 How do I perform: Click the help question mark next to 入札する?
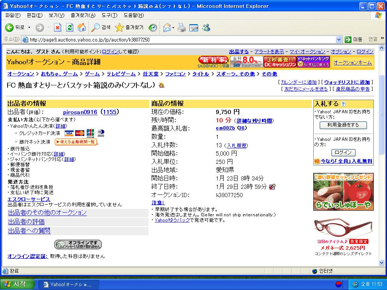(343, 104)
